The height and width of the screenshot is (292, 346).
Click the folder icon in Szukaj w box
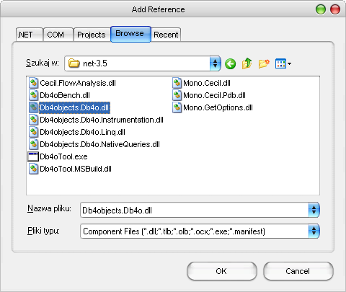click(74, 63)
